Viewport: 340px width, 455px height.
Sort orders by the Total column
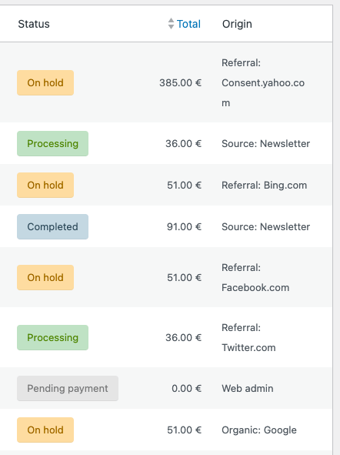point(188,24)
